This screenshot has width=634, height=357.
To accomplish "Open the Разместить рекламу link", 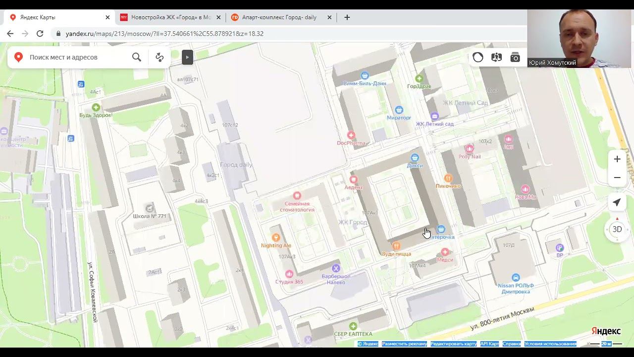I will click(404, 344).
